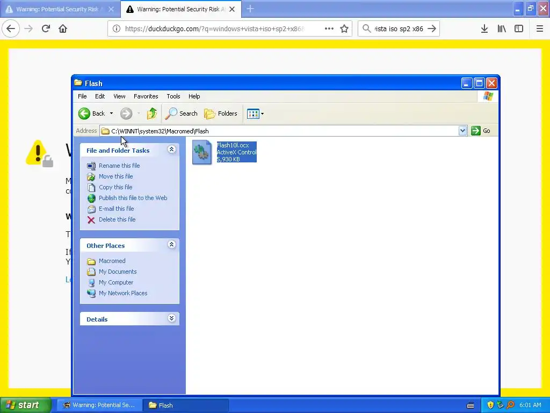
Task: Choose Move this file
Action: pos(116,176)
